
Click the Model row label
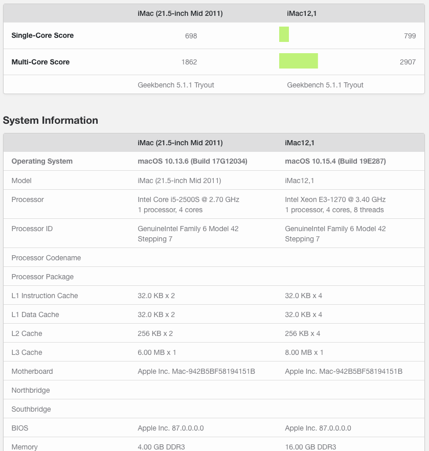21,181
